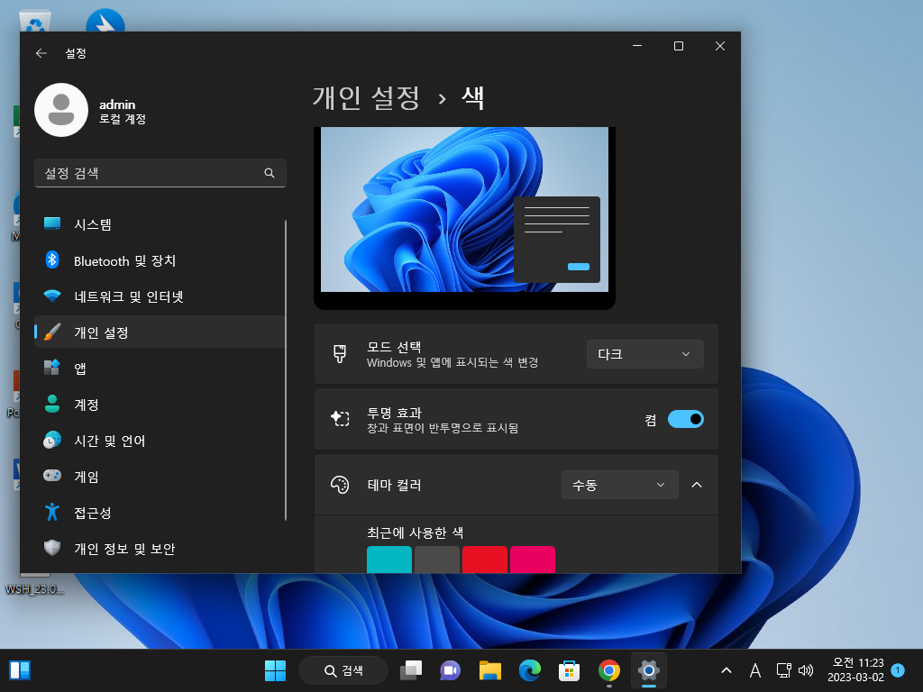Select 개인 설정 in sidebar
The image size is (923, 692).
coord(160,332)
